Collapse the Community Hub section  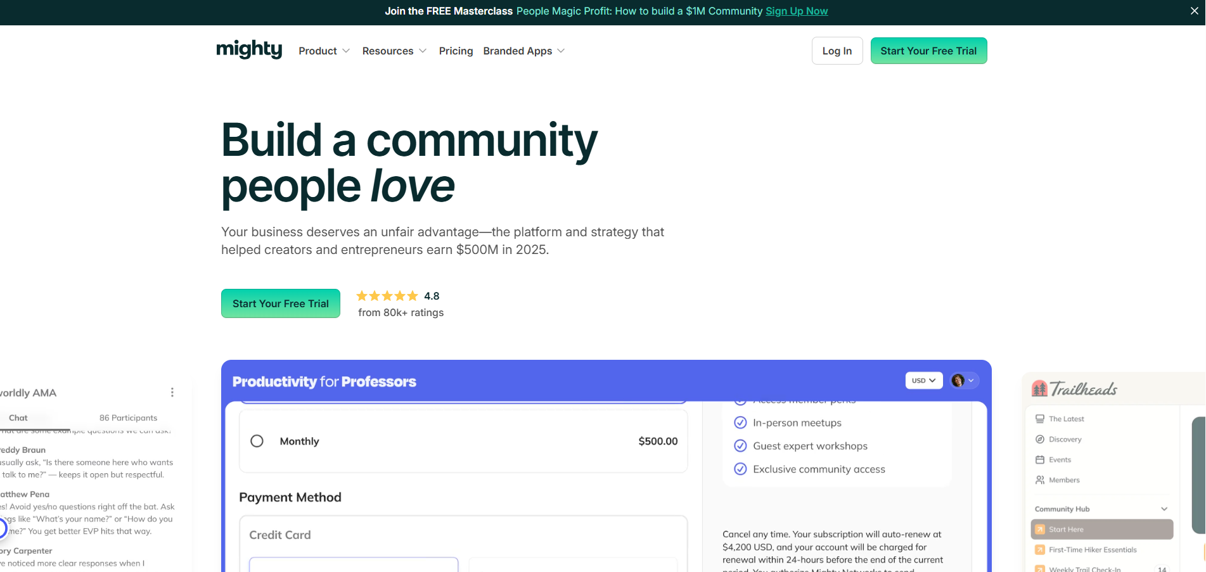[x=1164, y=509]
